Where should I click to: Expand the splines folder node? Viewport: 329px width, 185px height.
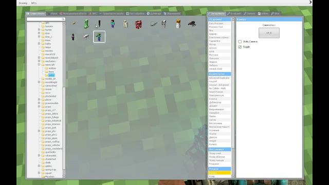tap(39, 166)
